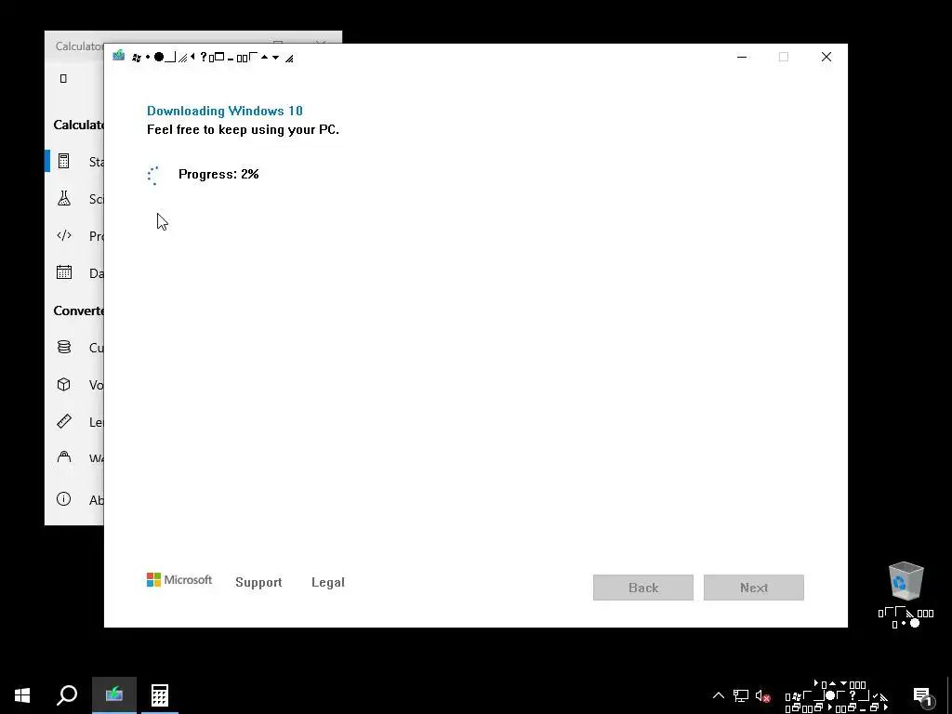Viewport: 952px width, 714px height.
Task: Switch to Windows 10 setup taskbar button
Action: tap(114, 695)
